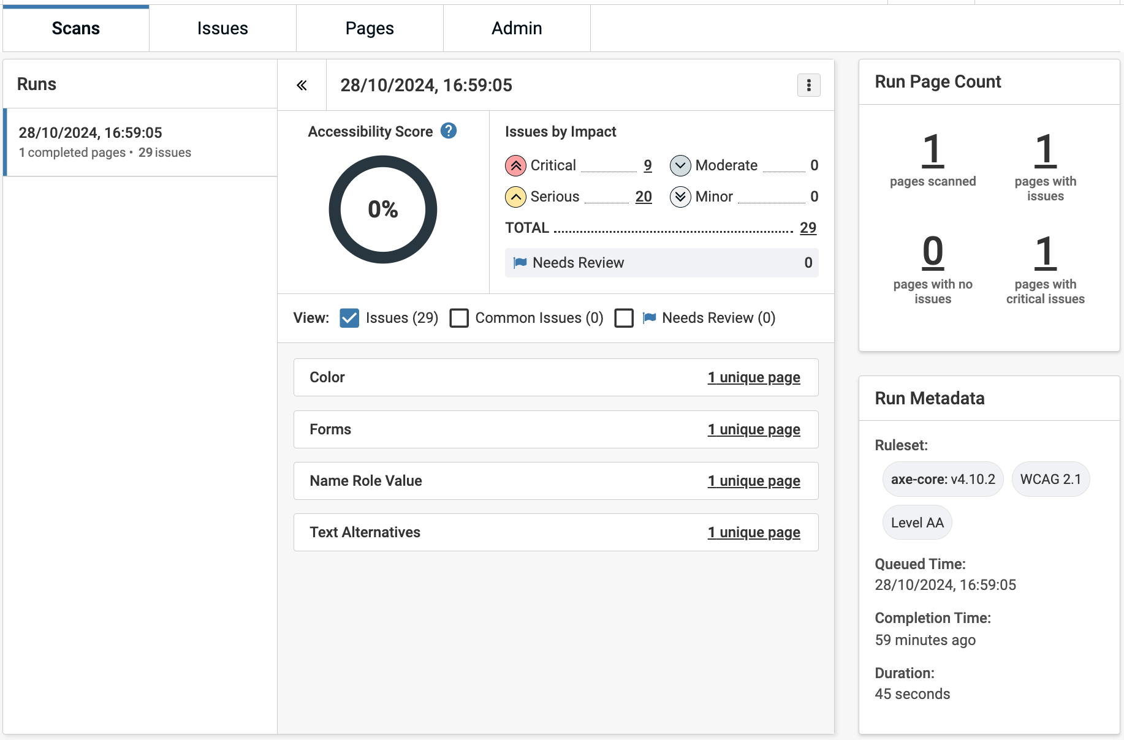Screen dimensions: 1124x740
Task: Click the red Critical impact icon
Action: coord(515,165)
